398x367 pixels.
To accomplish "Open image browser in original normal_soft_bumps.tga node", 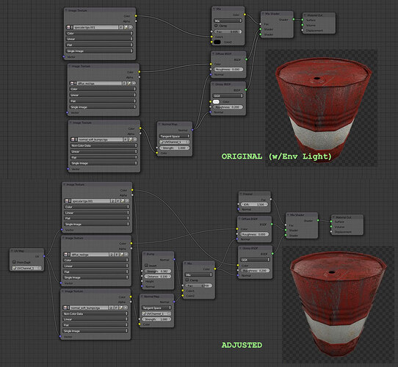I will pos(74,139).
